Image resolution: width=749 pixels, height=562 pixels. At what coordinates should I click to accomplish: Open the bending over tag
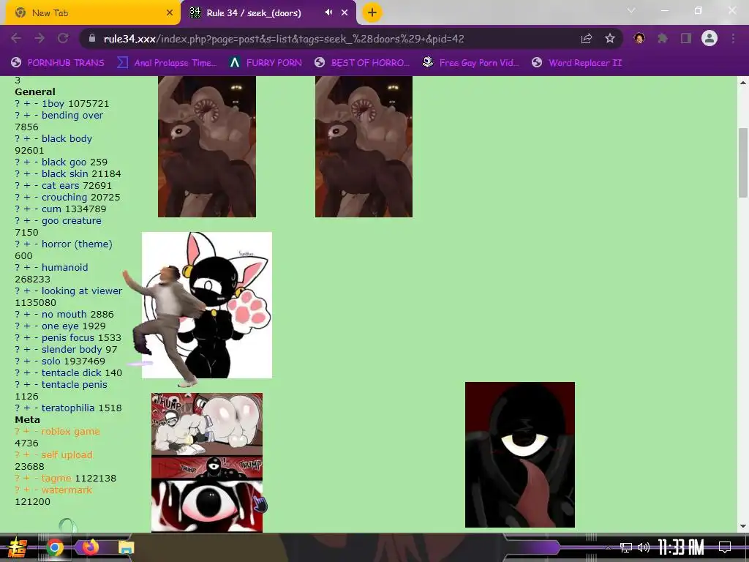coord(72,115)
